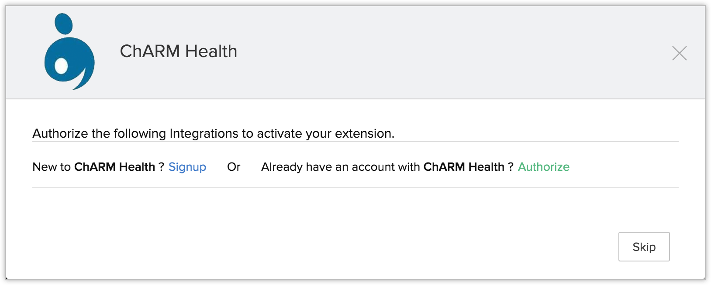This screenshot has height=285, width=711.
Task: Click bold ChARM Health beside Signup
Action: point(114,167)
